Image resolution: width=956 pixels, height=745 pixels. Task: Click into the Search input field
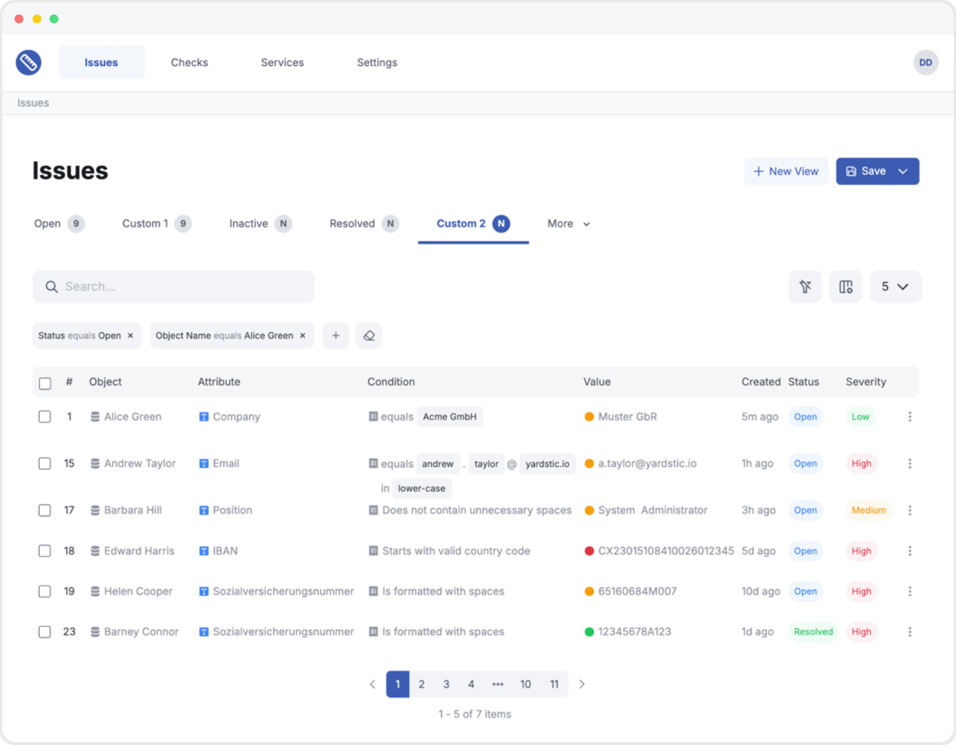[x=174, y=286]
